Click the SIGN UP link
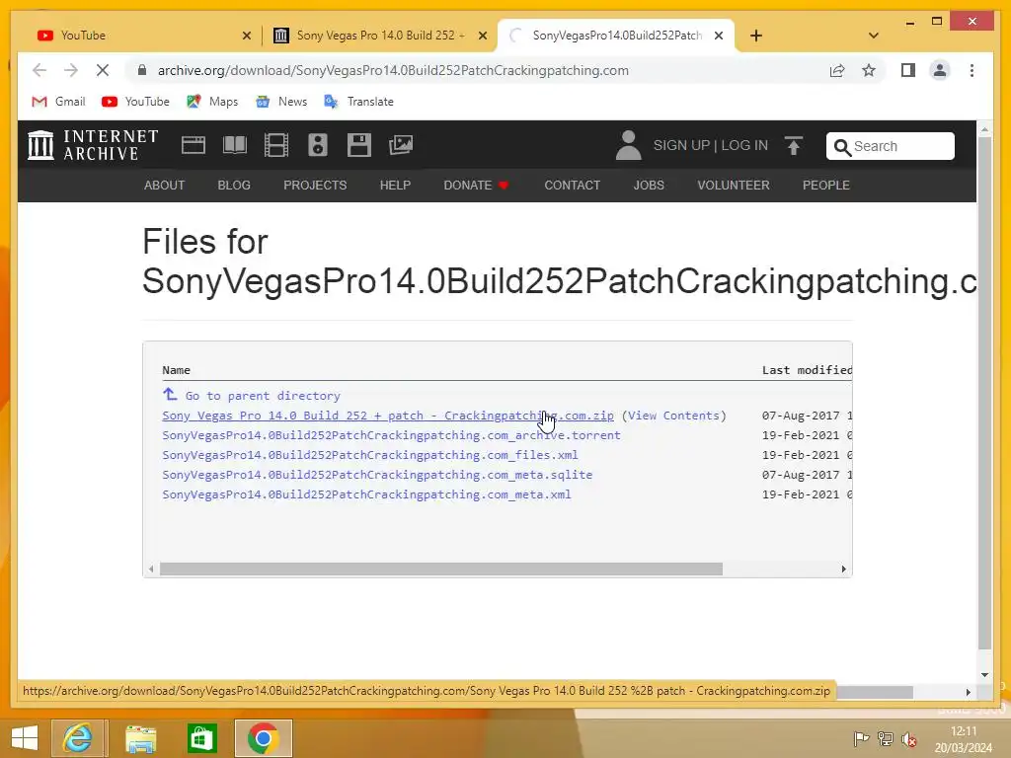 [x=681, y=146]
